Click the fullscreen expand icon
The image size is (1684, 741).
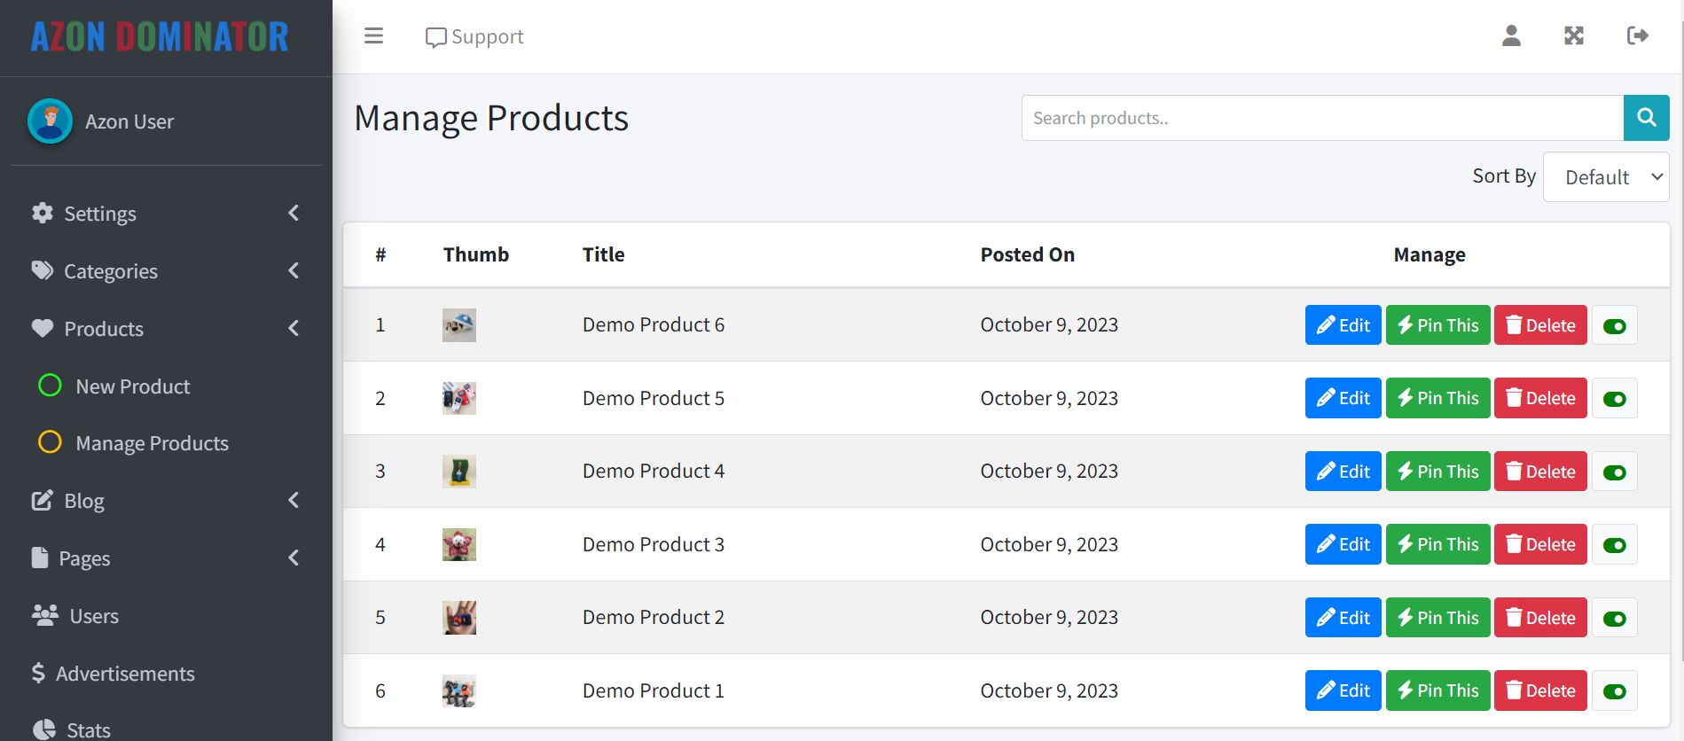[x=1574, y=36]
